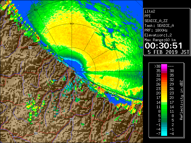The width and height of the screenshot is (191, 143).
Task: Click the "PRF: 1800Hz" value
Action: (156, 30)
